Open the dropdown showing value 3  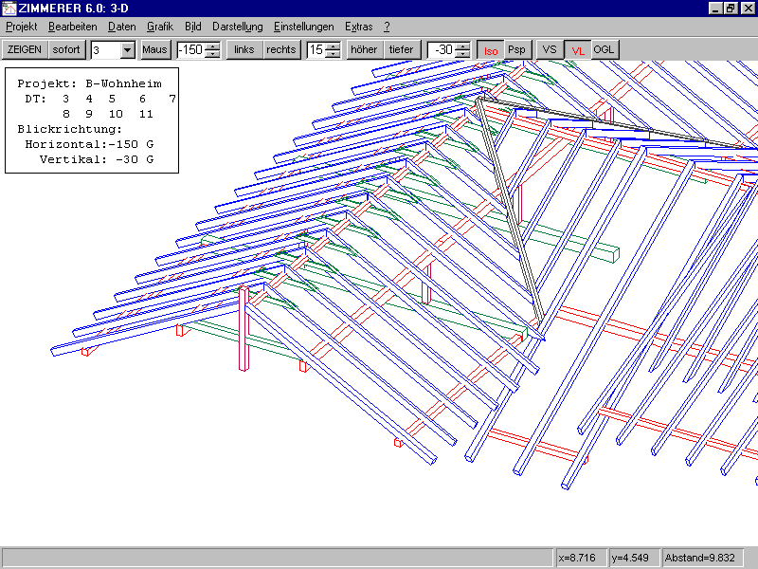(x=127, y=50)
